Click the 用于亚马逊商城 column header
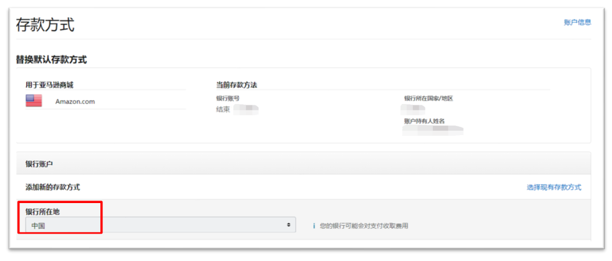612x261 pixels. coord(49,85)
